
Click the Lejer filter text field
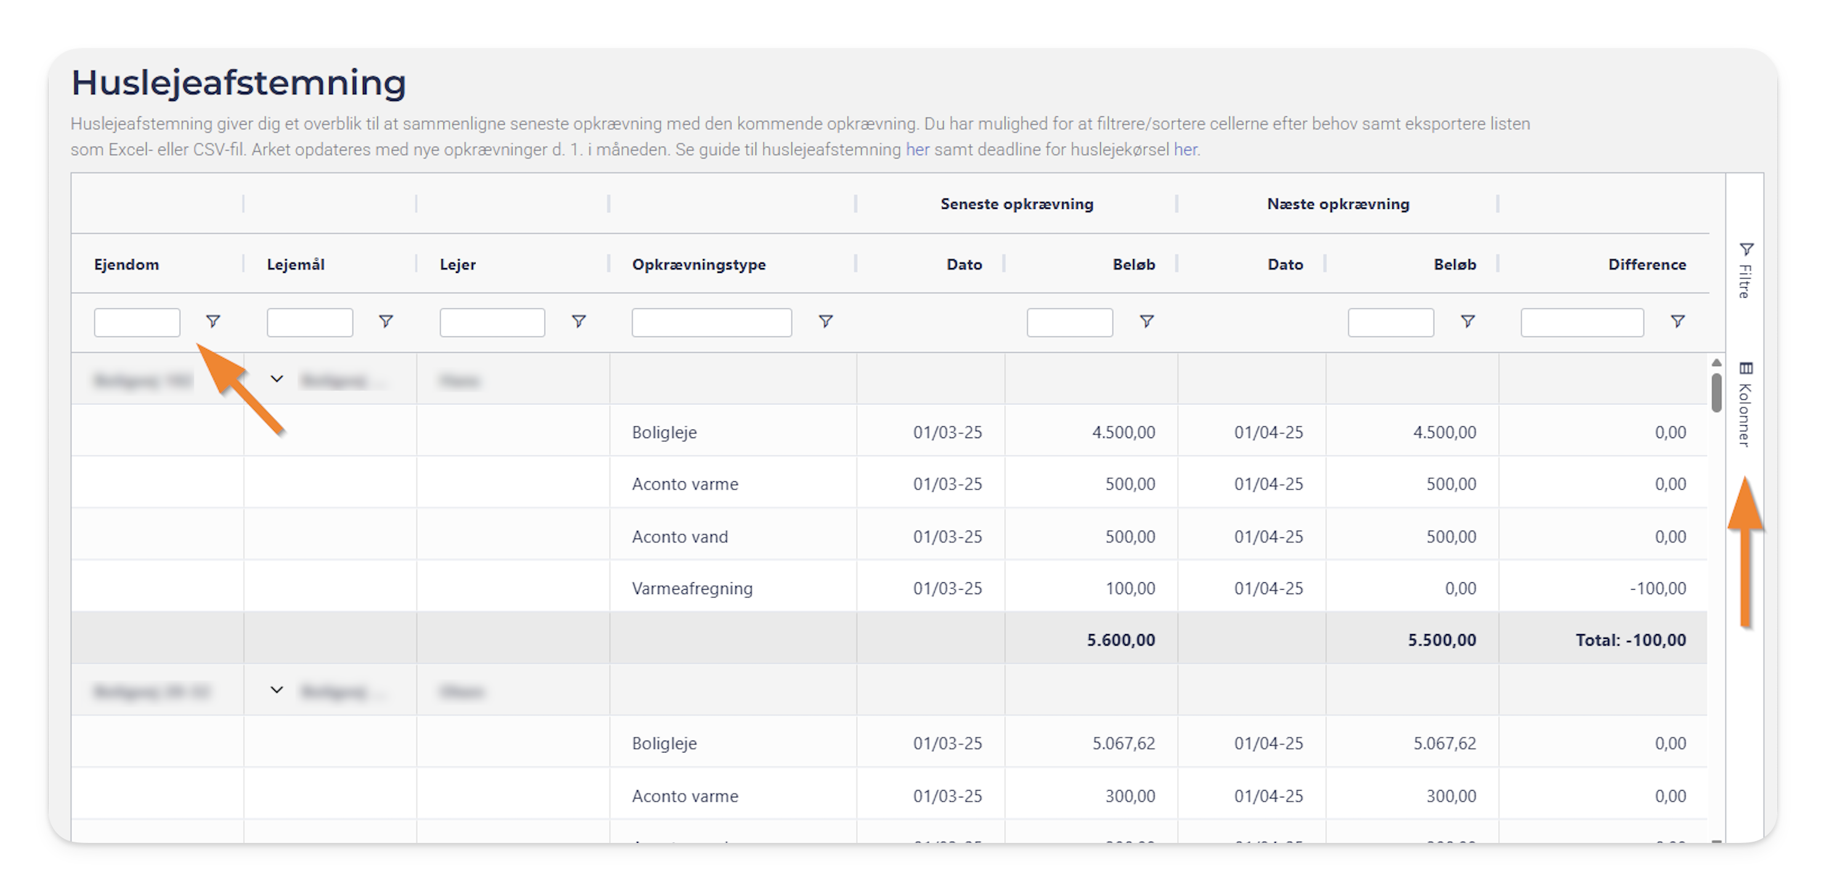point(492,322)
